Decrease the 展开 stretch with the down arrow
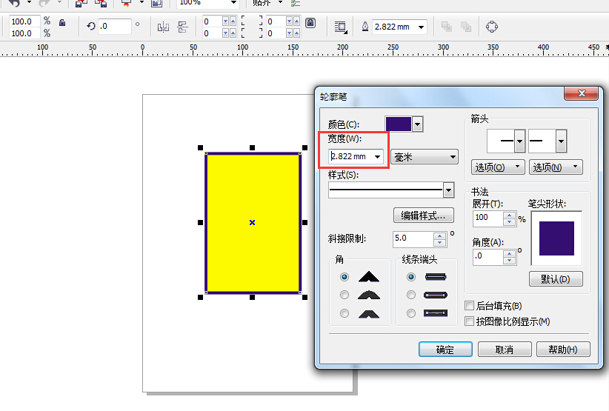The image size is (609, 411). click(x=509, y=222)
